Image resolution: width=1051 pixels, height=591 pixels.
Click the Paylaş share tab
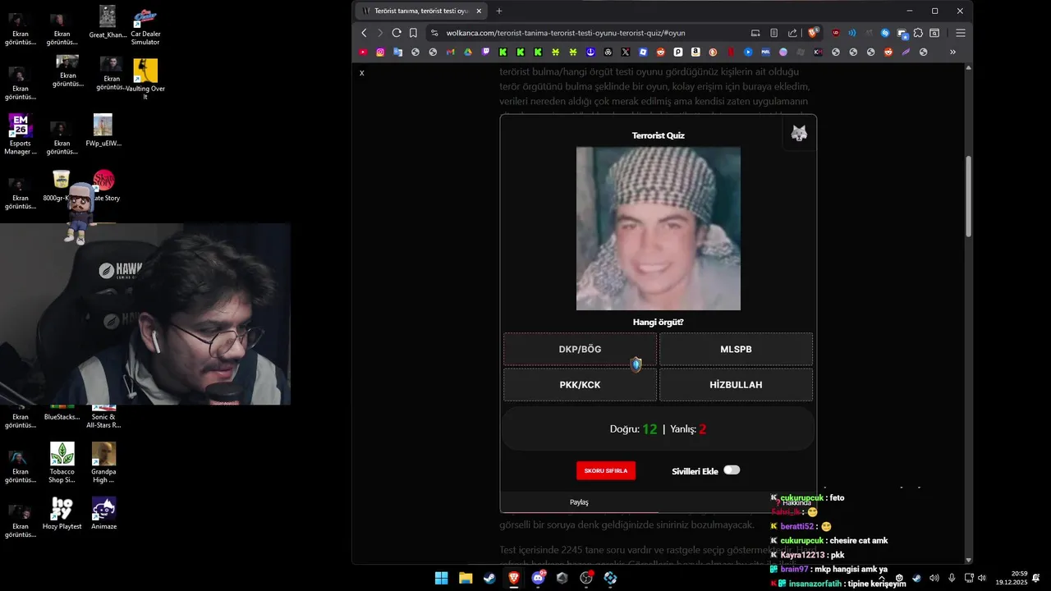(x=579, y=502)
